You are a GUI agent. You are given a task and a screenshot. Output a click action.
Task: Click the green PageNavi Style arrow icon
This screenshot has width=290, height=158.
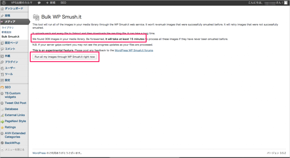2,121
